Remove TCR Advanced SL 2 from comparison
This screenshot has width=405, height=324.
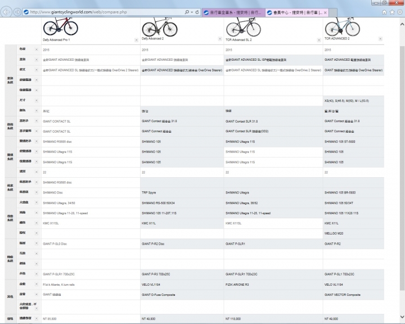click(319, 40)
